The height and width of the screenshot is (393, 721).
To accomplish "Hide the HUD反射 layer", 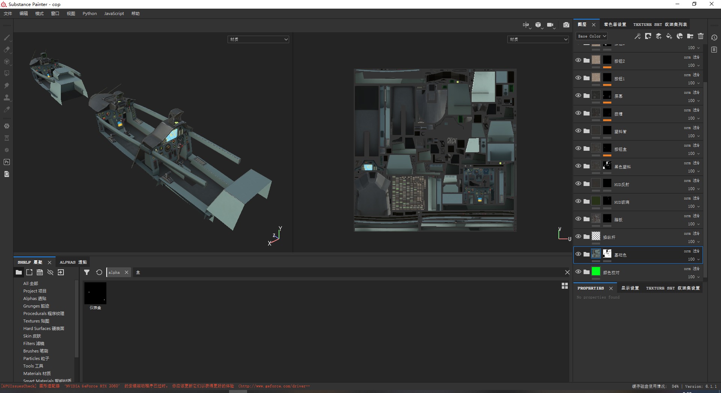I will 578,183.
